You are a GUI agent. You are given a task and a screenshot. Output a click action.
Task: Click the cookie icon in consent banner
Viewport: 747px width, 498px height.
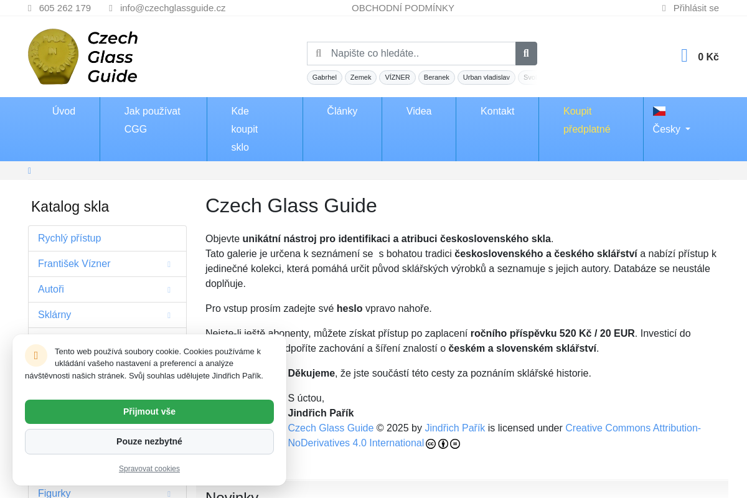(36, 355)
